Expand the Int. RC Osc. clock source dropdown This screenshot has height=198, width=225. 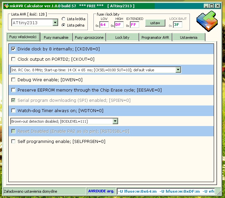(178, 70)
